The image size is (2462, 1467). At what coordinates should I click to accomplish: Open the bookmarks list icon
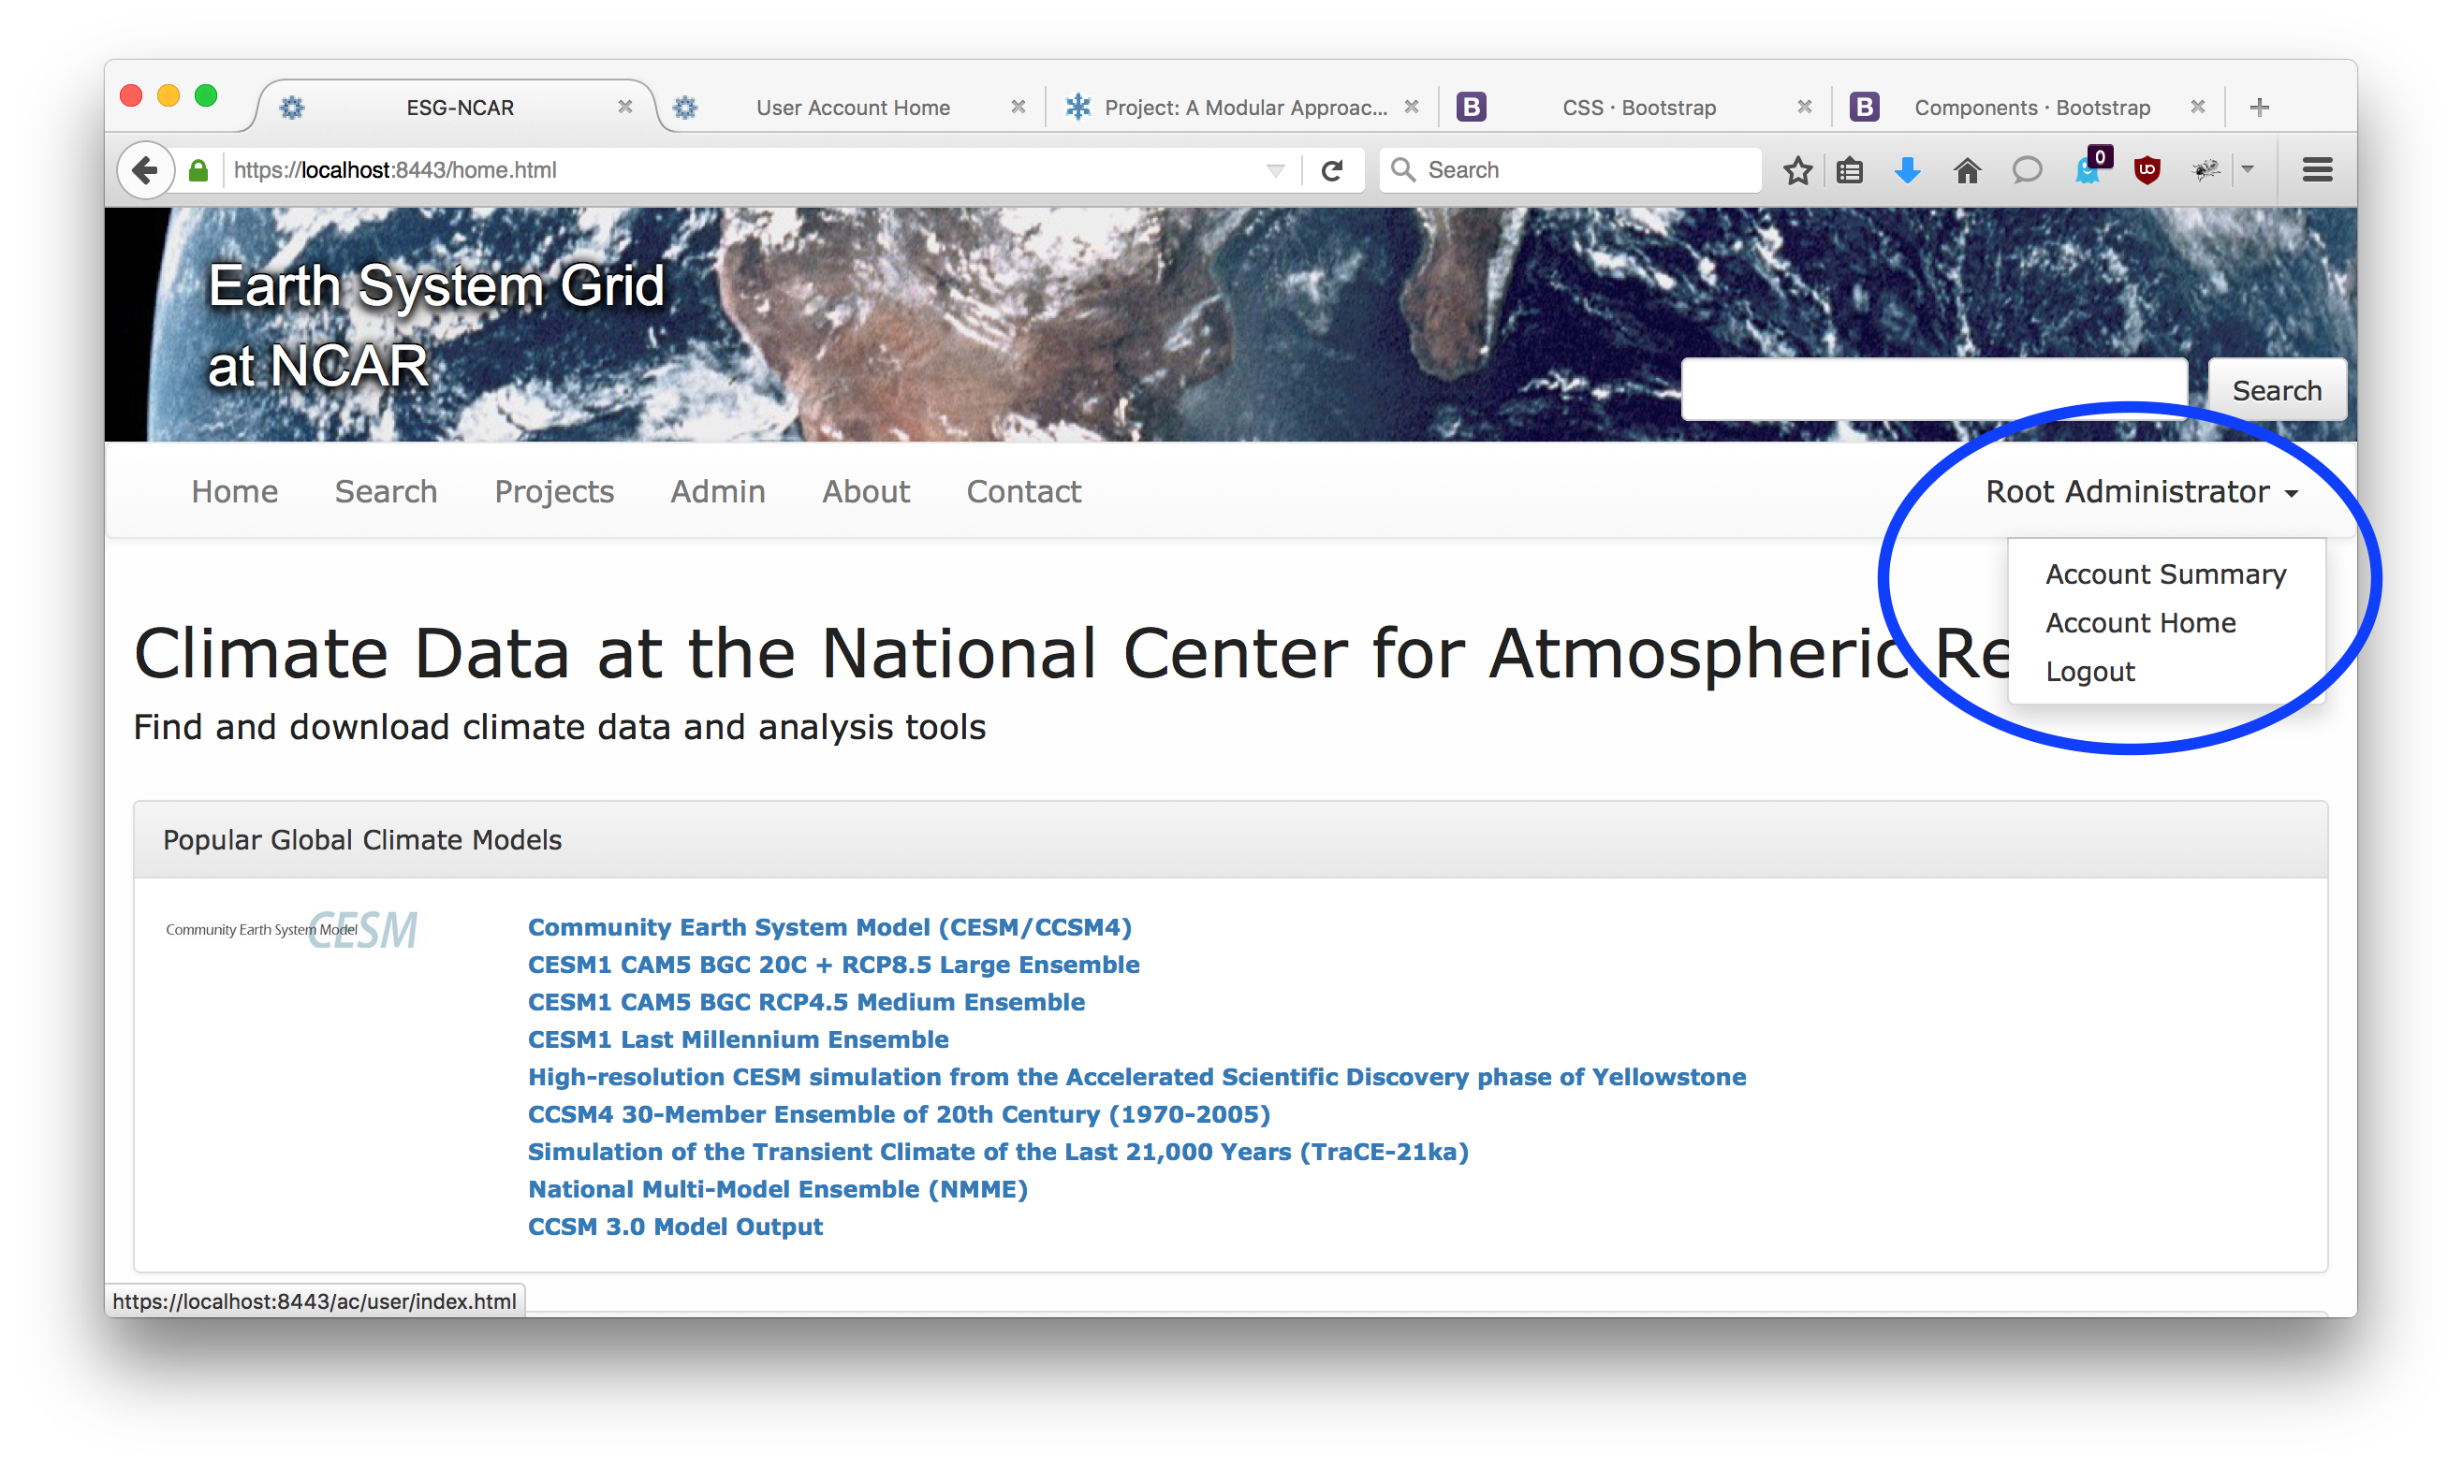(x=1849, y=170)
